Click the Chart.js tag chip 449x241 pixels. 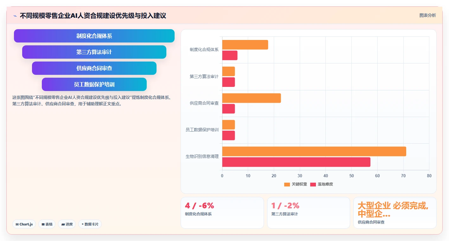pos(24,224)
